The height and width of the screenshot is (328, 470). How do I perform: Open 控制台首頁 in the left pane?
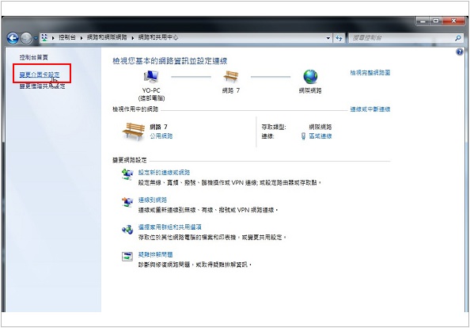point(33,57)
